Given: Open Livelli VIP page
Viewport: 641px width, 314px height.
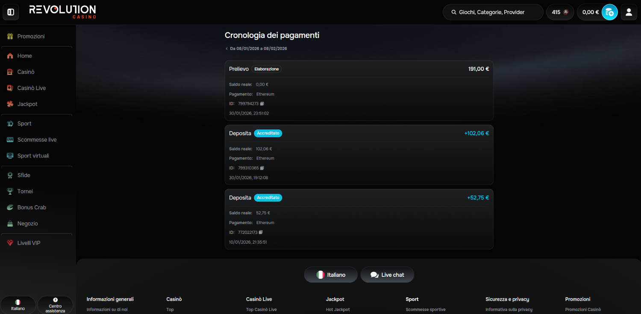Looking at the screenshot, I should pos(29,243).
